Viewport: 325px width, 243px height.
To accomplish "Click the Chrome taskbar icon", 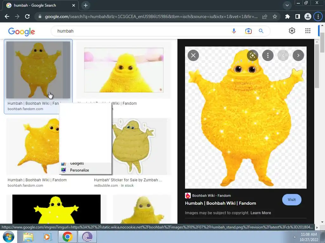I will tap(67, 237).
